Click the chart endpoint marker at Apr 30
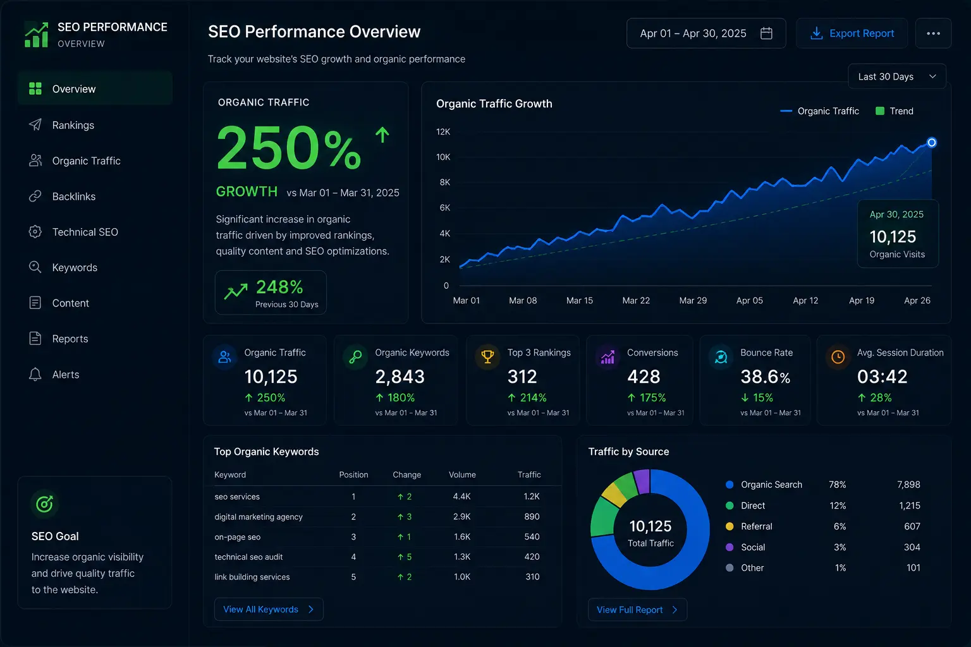Image resolution: width=971 pixels, height=647 pixels. pyautogui.click(x=931, y=142)
